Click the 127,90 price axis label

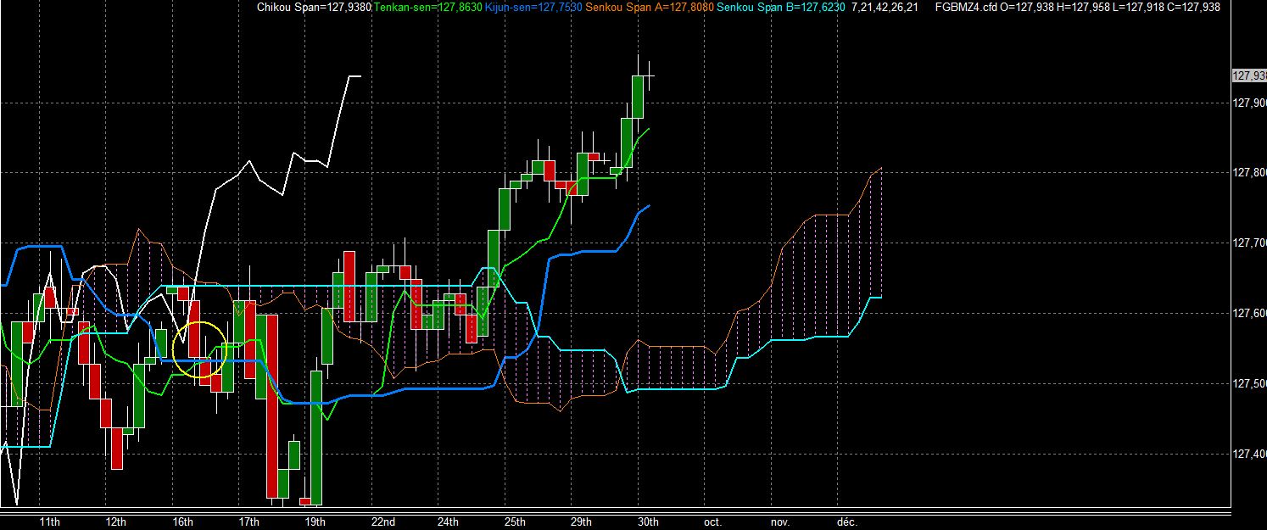coord(1249,103)
